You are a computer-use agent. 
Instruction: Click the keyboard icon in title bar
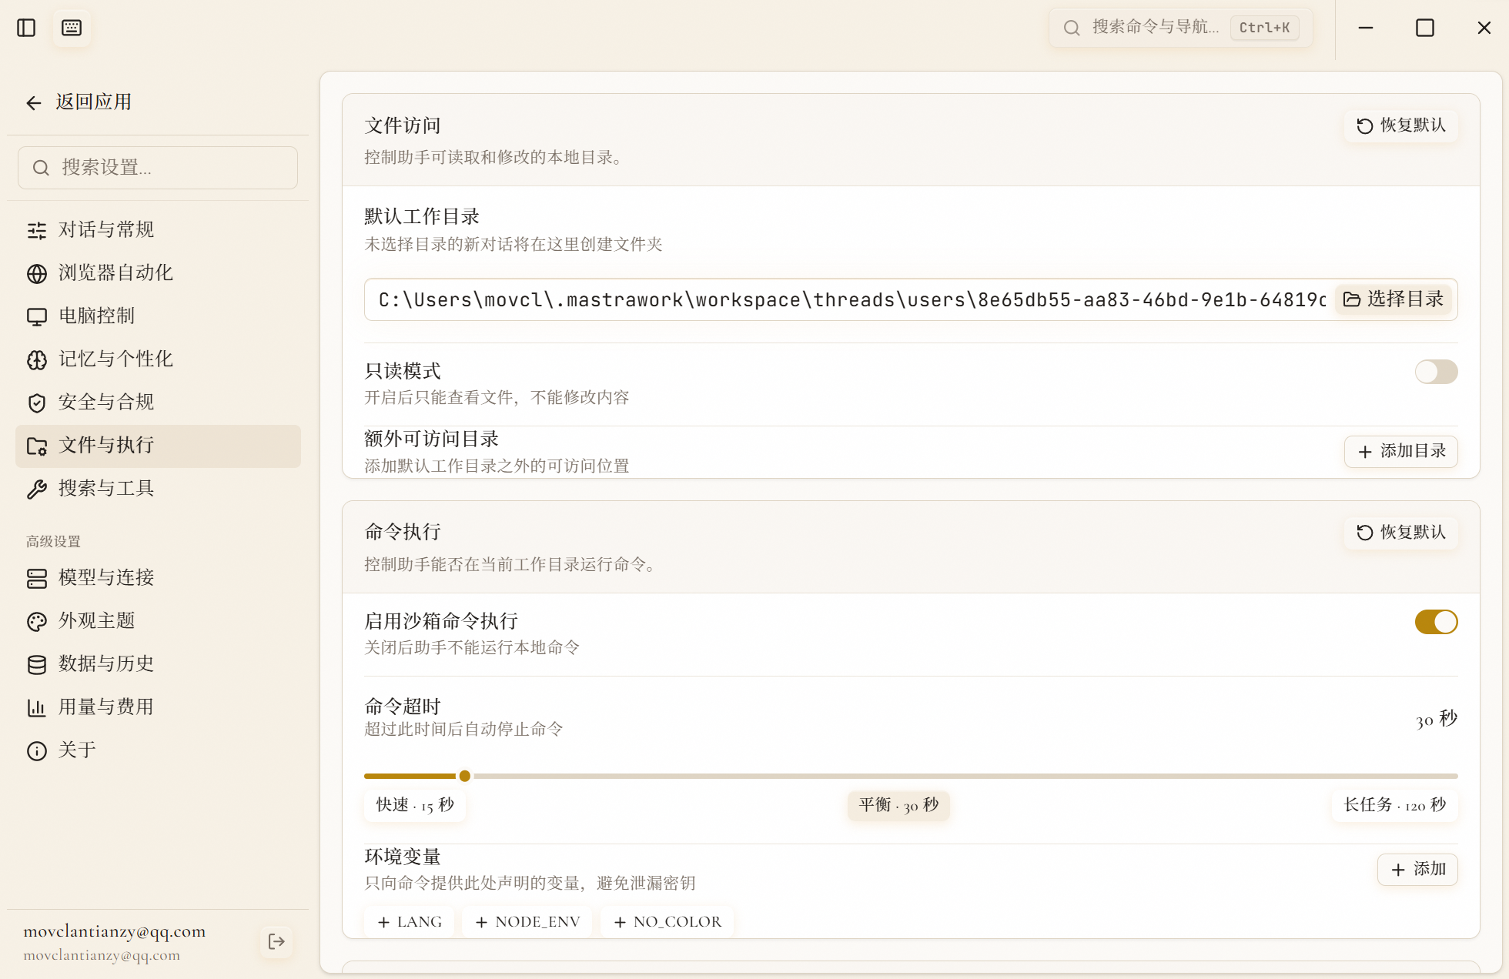click(x=72, y=28)
